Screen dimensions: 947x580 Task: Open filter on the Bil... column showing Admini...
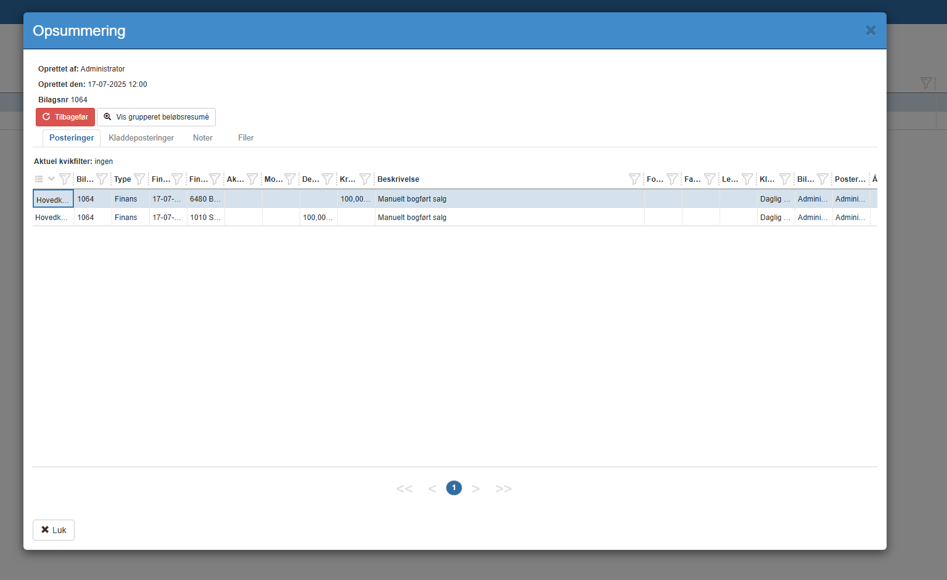click(823, 179)
